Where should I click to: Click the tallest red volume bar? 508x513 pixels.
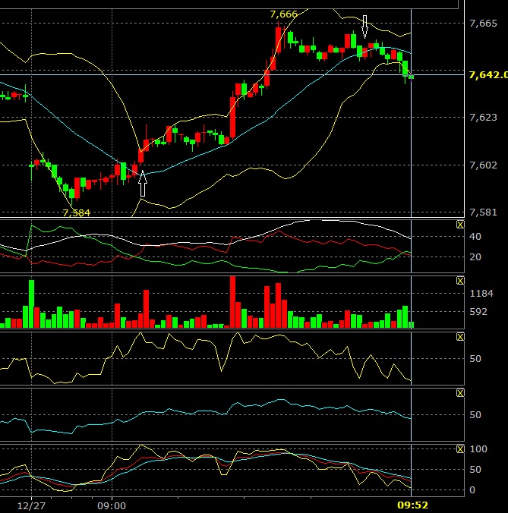pos(232,302)
